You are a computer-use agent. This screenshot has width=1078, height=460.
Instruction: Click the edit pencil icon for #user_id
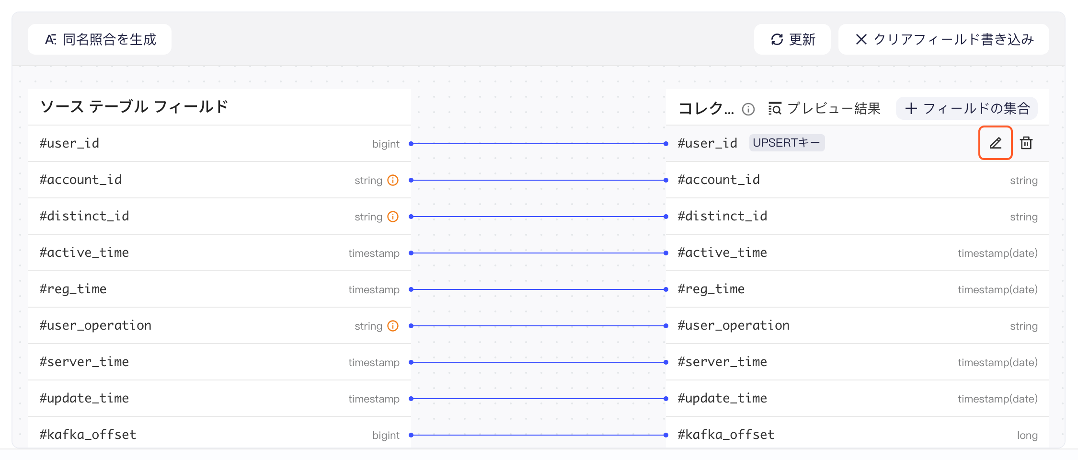(x=995, y=143)
